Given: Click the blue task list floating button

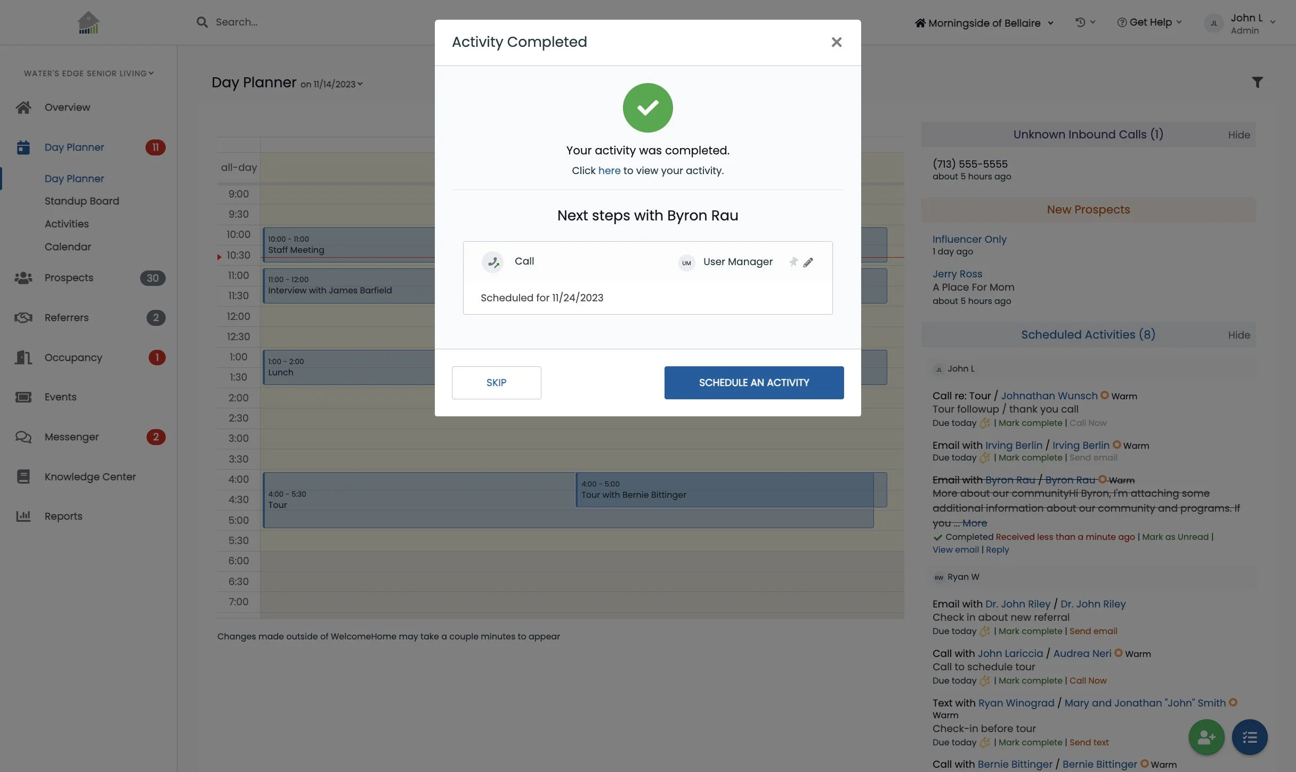Looking at the screenshot, I should click(1250, 737).
